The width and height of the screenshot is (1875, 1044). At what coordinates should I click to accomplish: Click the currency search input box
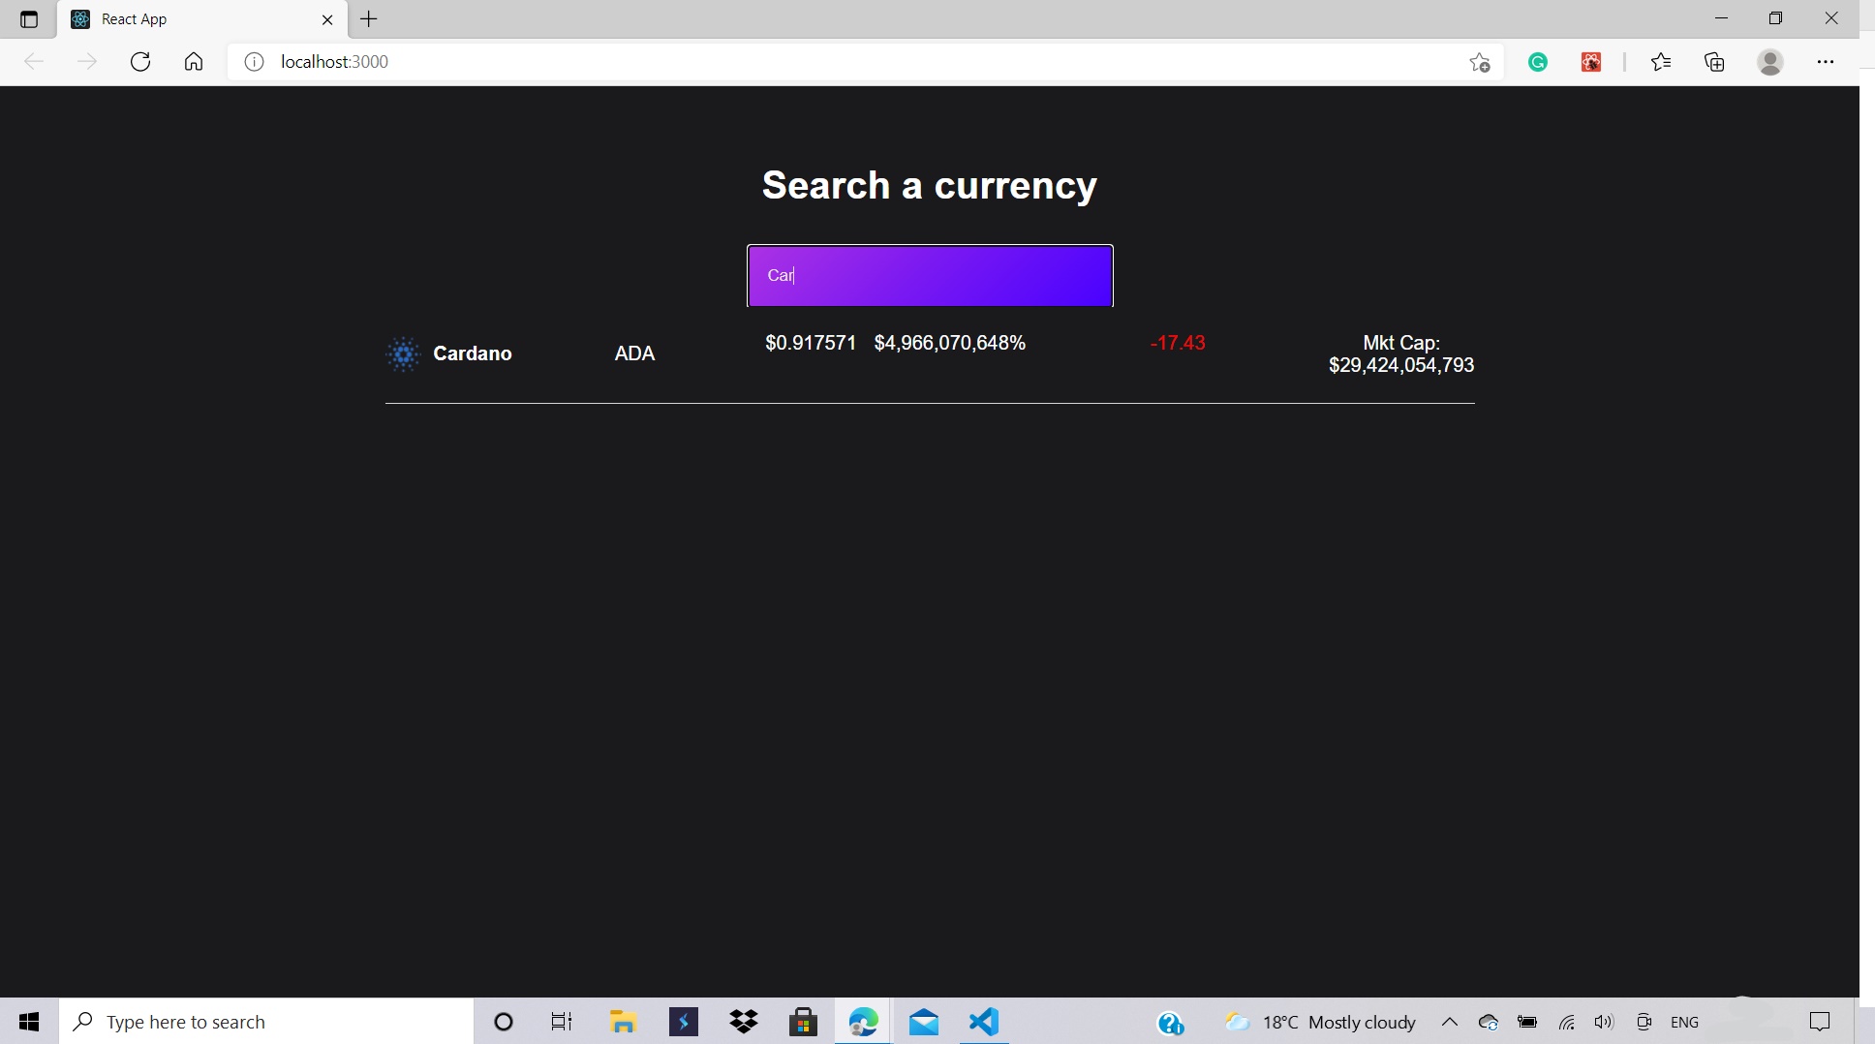pos(929,275)
